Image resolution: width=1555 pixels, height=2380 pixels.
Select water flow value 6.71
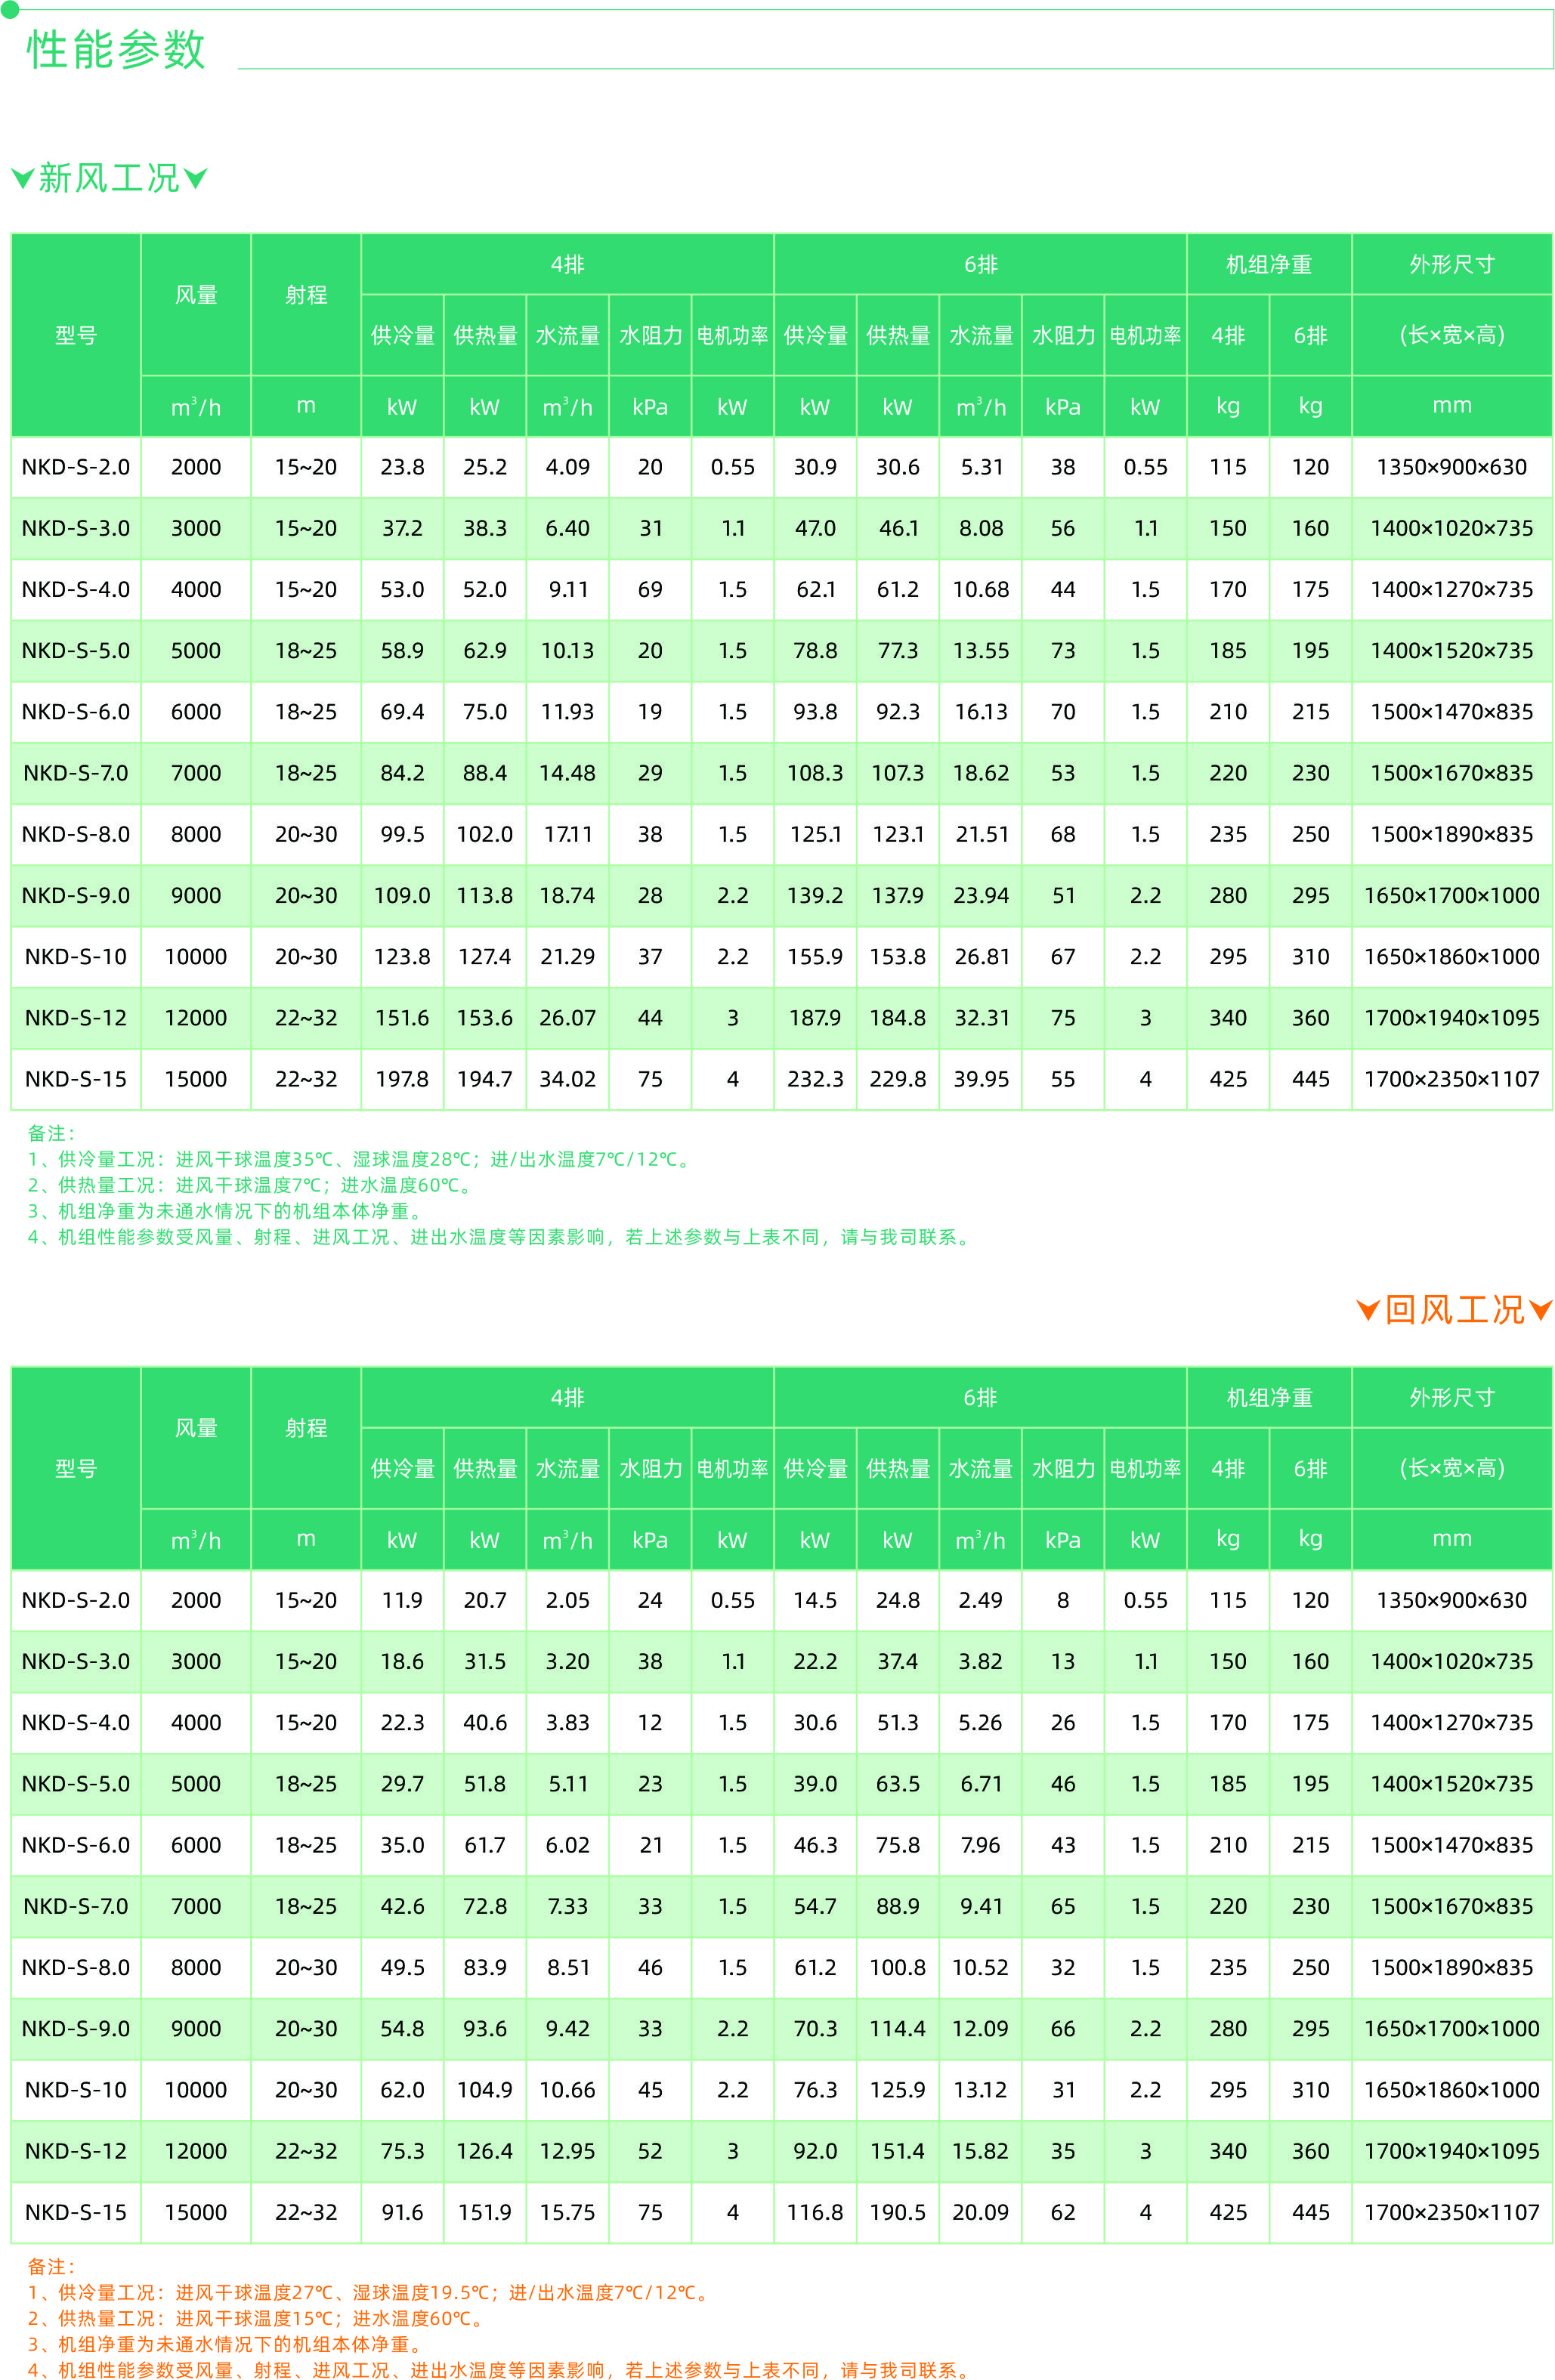981,1784
